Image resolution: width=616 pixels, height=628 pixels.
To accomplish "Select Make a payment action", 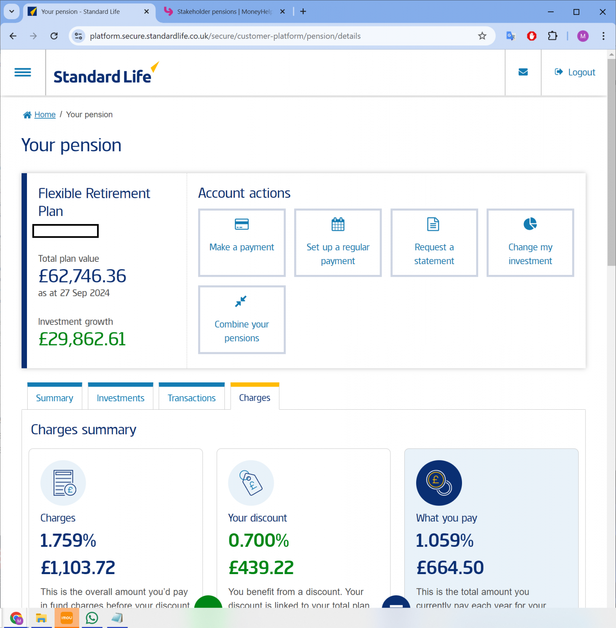I will (x=242, y=243).
